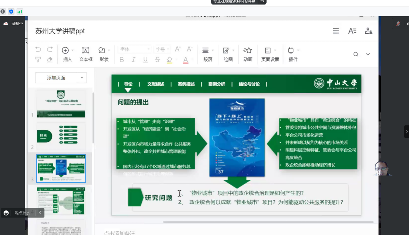Click the eraser clear-format icon
This screenshot has height=235, width=409.
pos(50,59)
